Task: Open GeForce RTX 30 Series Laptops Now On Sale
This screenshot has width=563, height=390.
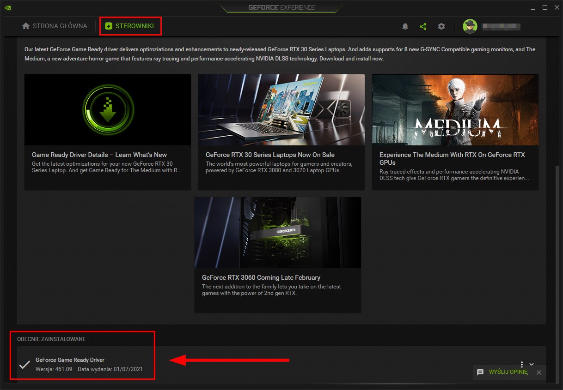Action: (270, 155)
